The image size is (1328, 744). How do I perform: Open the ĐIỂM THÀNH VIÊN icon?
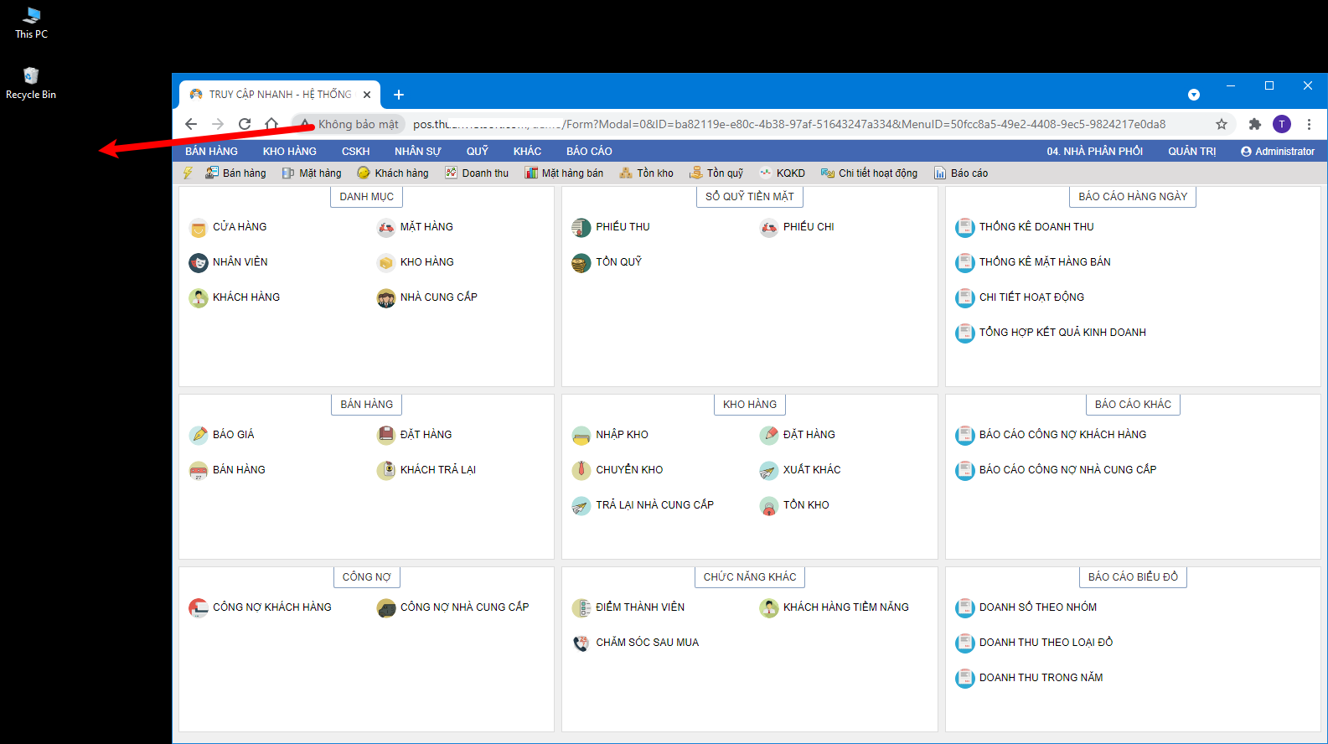pyautogui.click(x=581, y=608)
